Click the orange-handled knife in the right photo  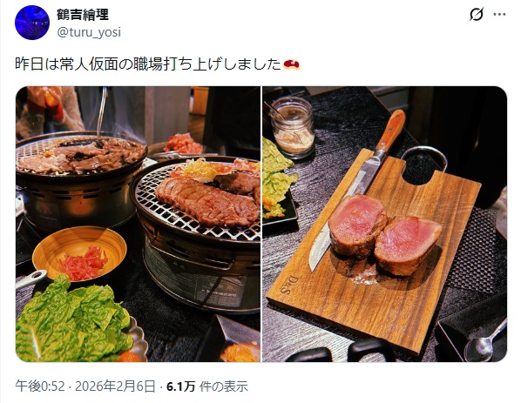click(357, 189)
